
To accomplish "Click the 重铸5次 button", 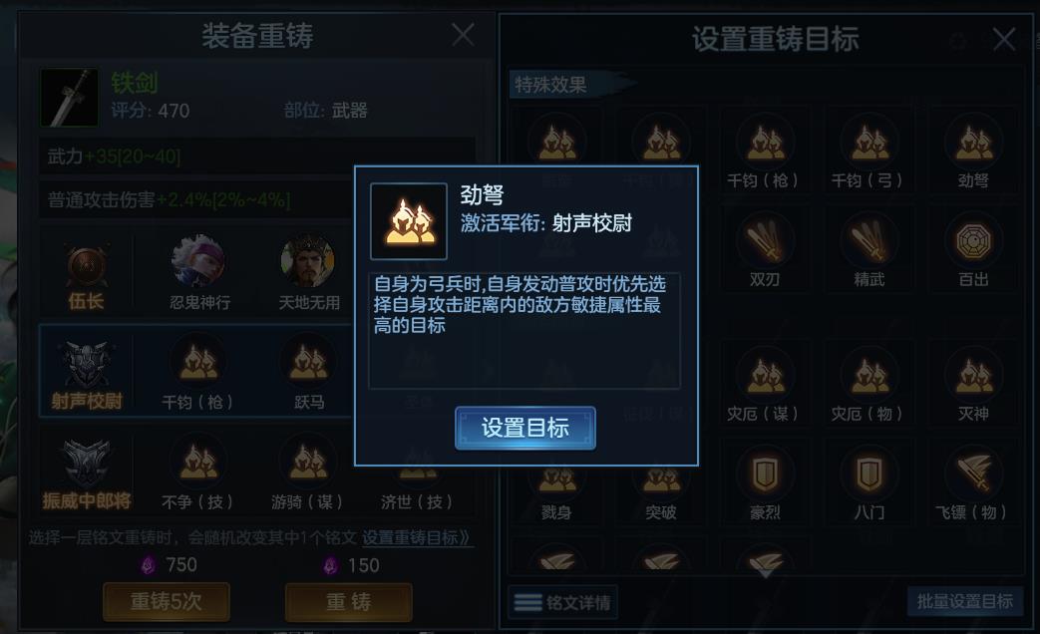I will click(x=166, y=601).
